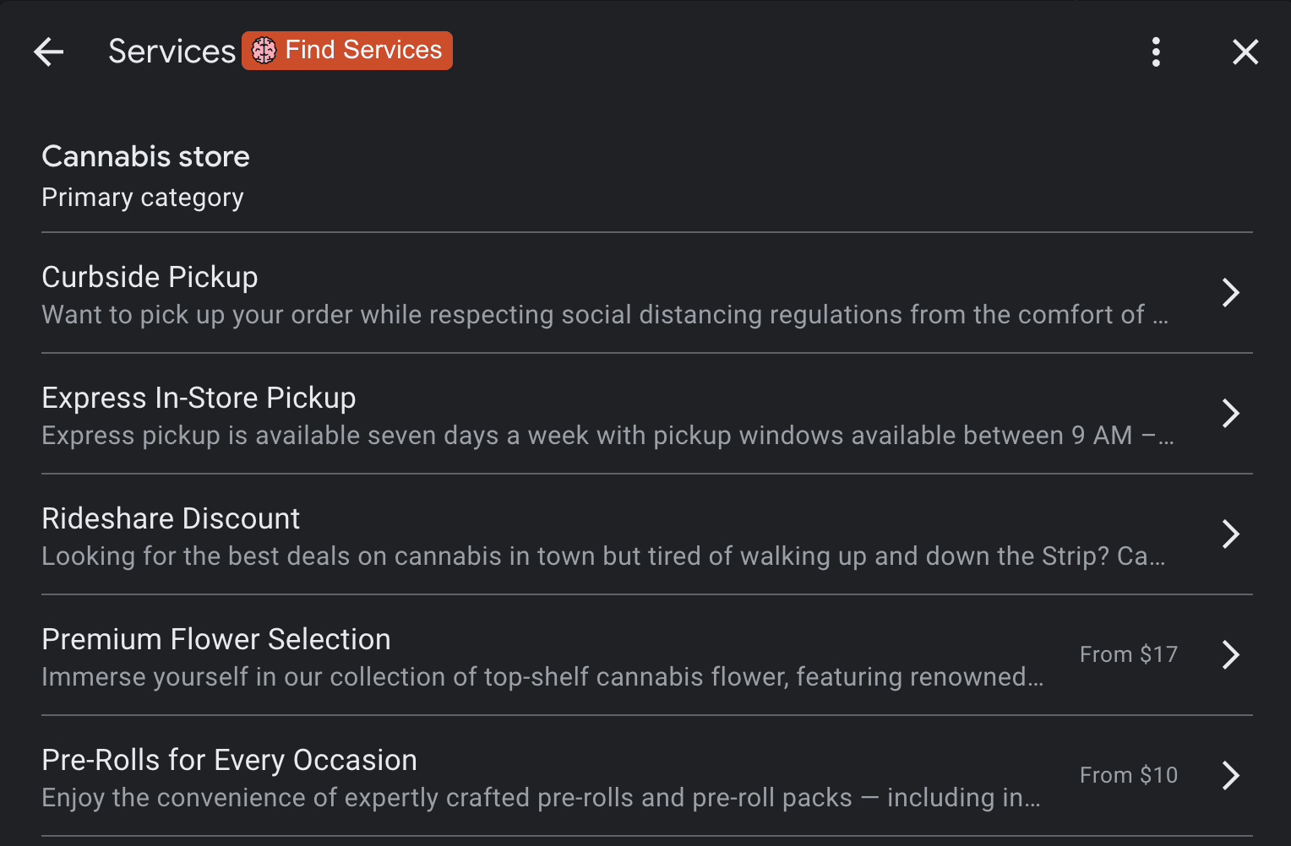Screen dimensions: 1291x846
Task: Click the From $17 price label
Action: point(1128,654)
